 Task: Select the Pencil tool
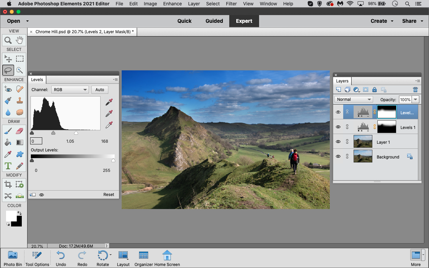pos(20,165)
